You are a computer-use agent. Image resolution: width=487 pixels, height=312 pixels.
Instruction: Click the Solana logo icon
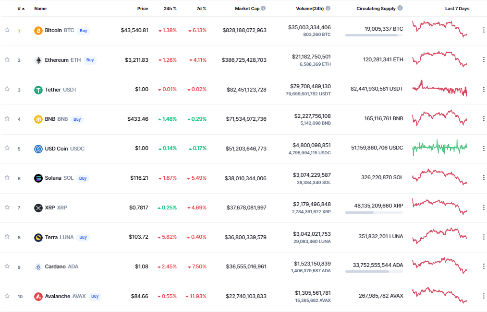(38, 178)
